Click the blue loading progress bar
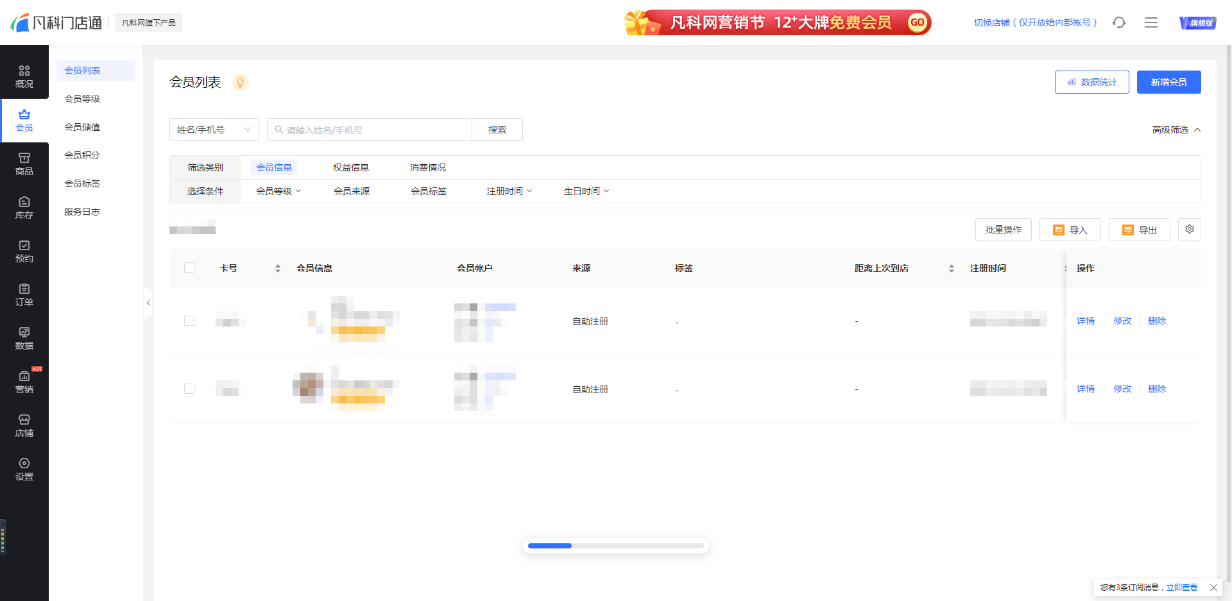The width and height of the screenshot is (1232, 601). click(x=549, y=545)
